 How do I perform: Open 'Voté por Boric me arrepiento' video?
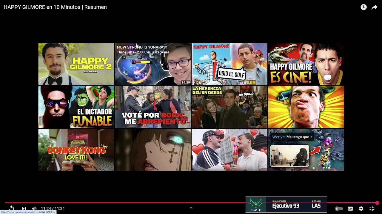tap(153, 107)
